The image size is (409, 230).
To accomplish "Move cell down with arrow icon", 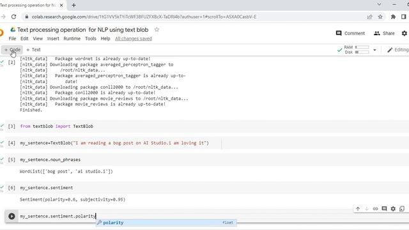I will pos(366,209).
